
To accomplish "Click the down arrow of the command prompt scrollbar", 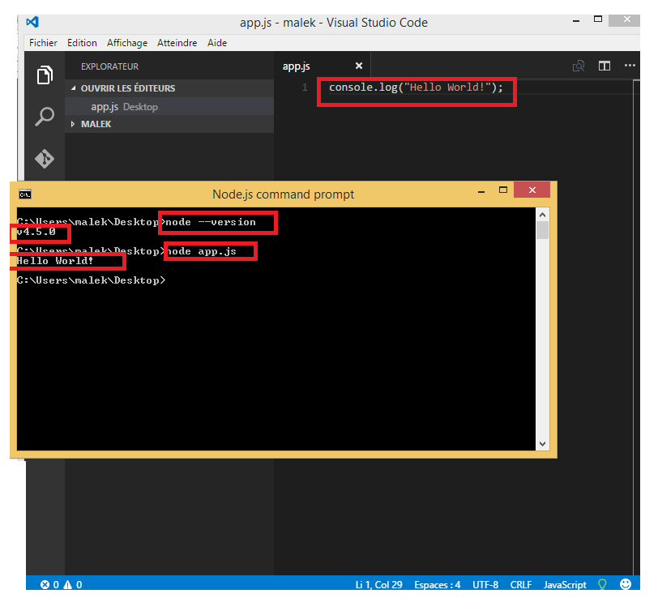I will point(542,443).
